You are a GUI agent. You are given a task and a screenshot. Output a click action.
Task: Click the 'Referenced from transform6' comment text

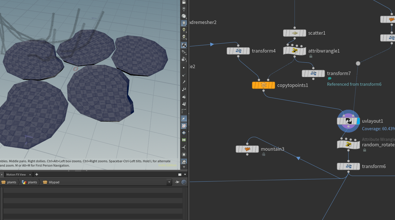[354, 84]
